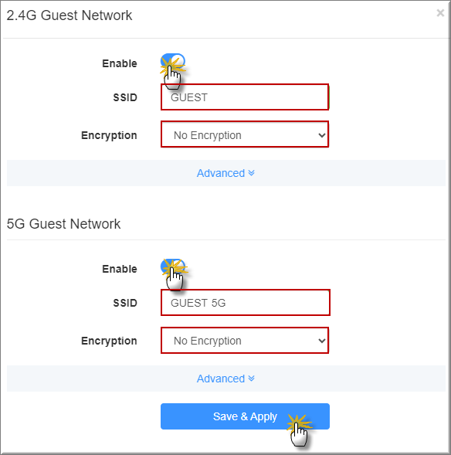Click the Save & Apply button

pyautogui.click(x=245, y=416)
